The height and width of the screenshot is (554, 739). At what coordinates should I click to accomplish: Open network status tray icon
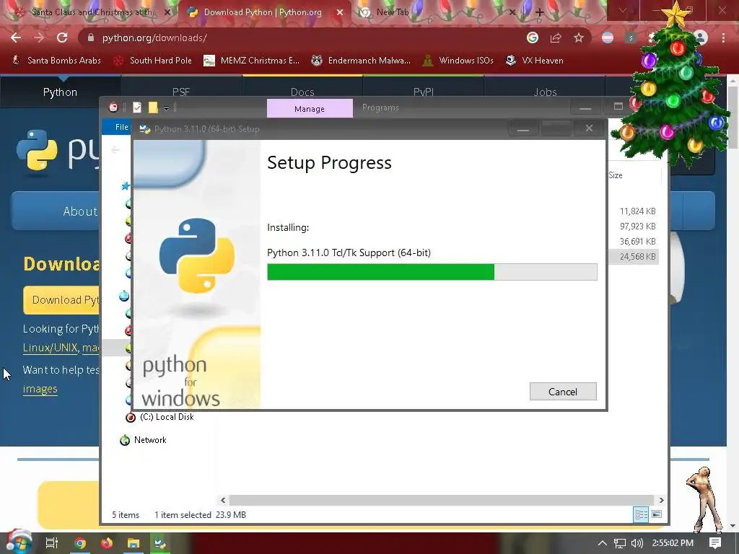620,543
